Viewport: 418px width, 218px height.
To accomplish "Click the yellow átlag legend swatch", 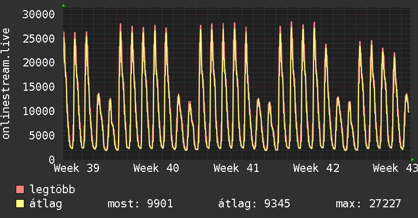I will coord(20,203).
